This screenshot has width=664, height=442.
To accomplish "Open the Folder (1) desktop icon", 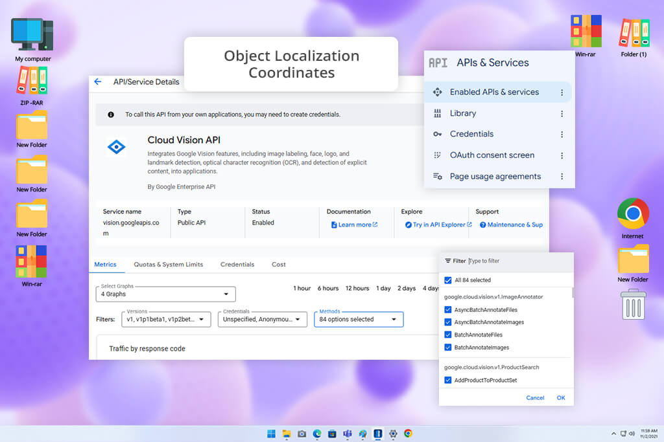I will 634,36.
